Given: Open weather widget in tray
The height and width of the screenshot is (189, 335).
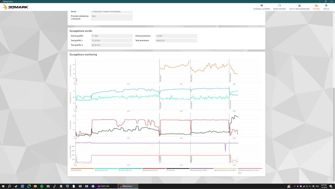Looking at the screenshot, I should click(289, 186).
